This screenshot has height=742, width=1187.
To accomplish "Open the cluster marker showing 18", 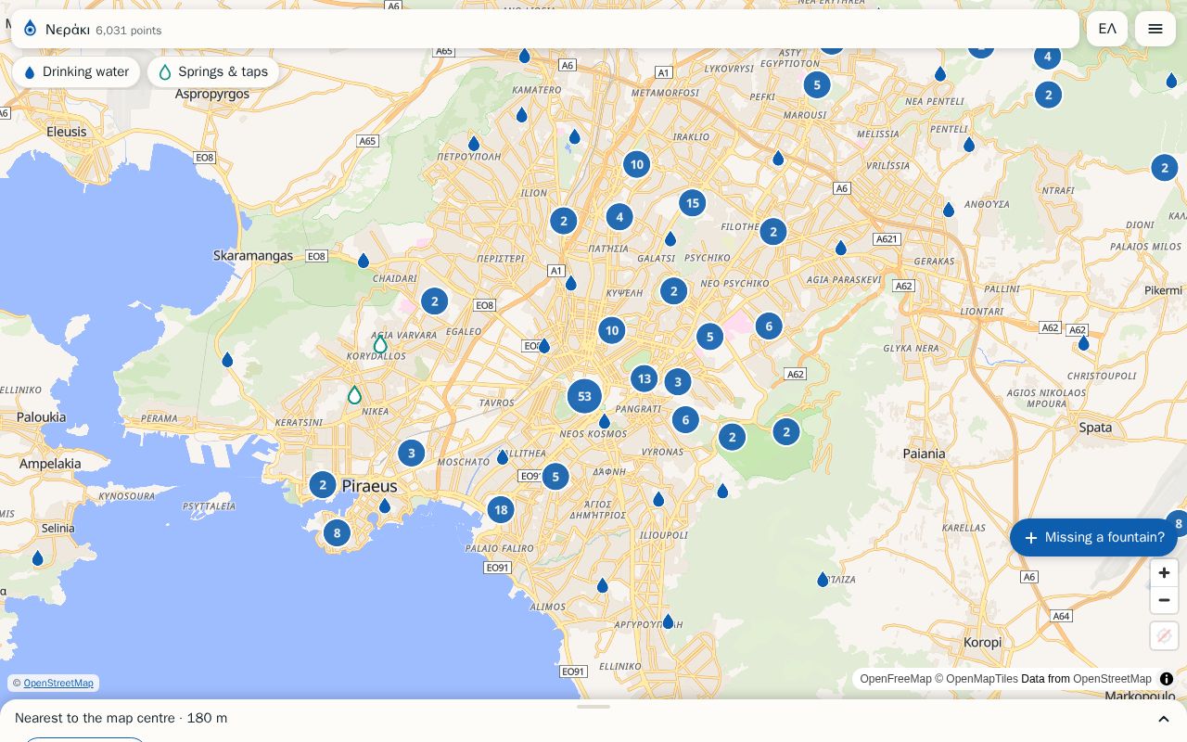I will click(501, 509).
